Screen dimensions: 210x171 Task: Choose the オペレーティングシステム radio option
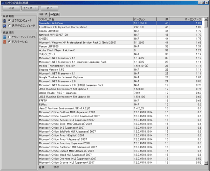click(9, 37)
